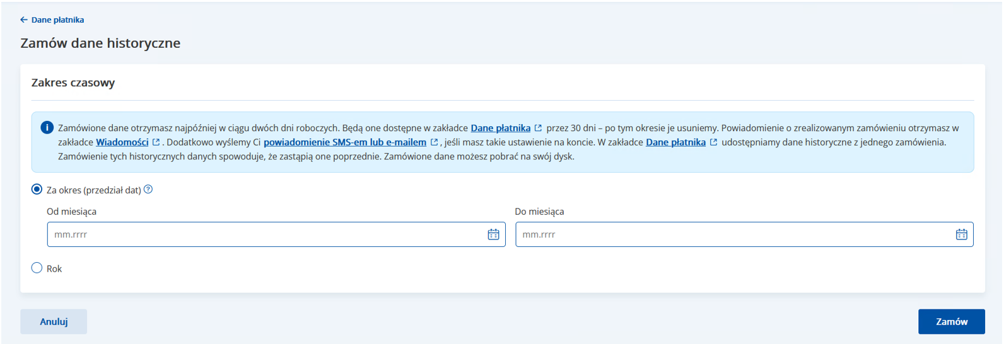Screen dimensions: 1004x344
Task: Select the Rok radio button
Action: (37, 268)
